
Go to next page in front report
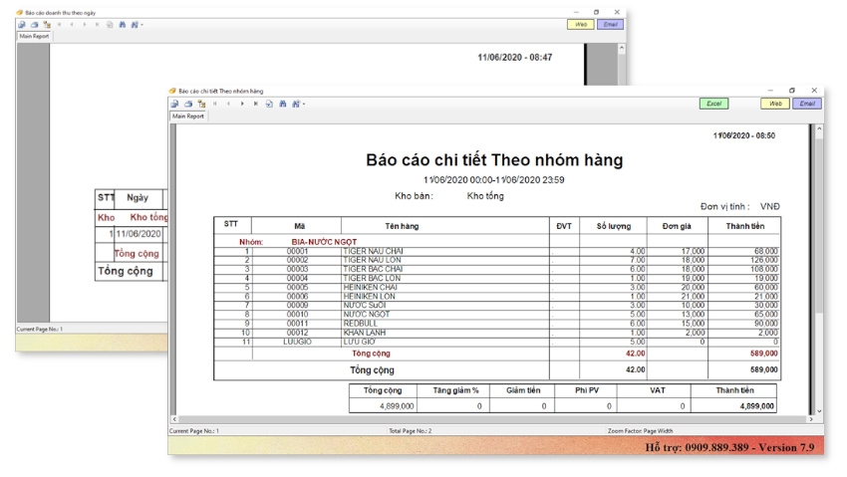242,104
